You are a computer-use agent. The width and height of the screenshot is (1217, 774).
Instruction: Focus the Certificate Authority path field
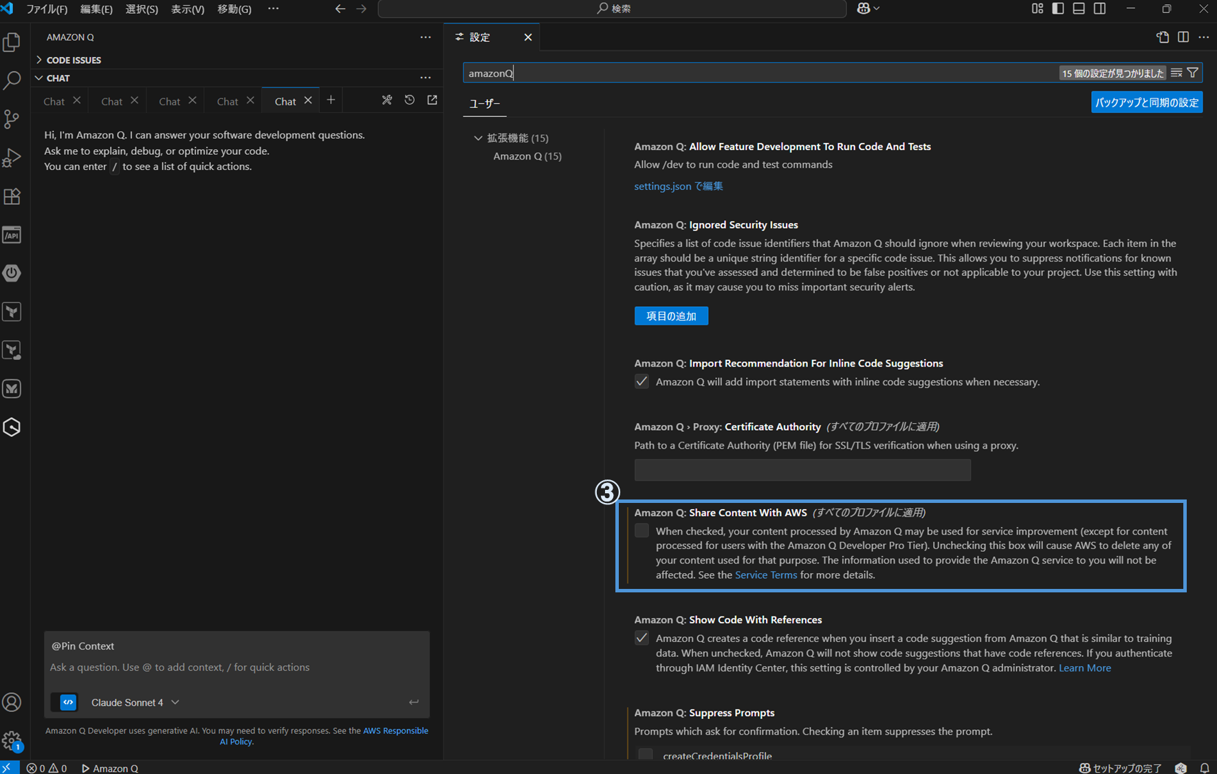tap(802, 470)
